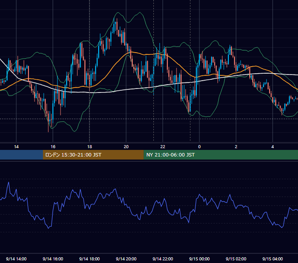Click the 9/14 14:00 label on indicator axis
The height and width of the screenshot is (263, 298).
tap(16, 259)
